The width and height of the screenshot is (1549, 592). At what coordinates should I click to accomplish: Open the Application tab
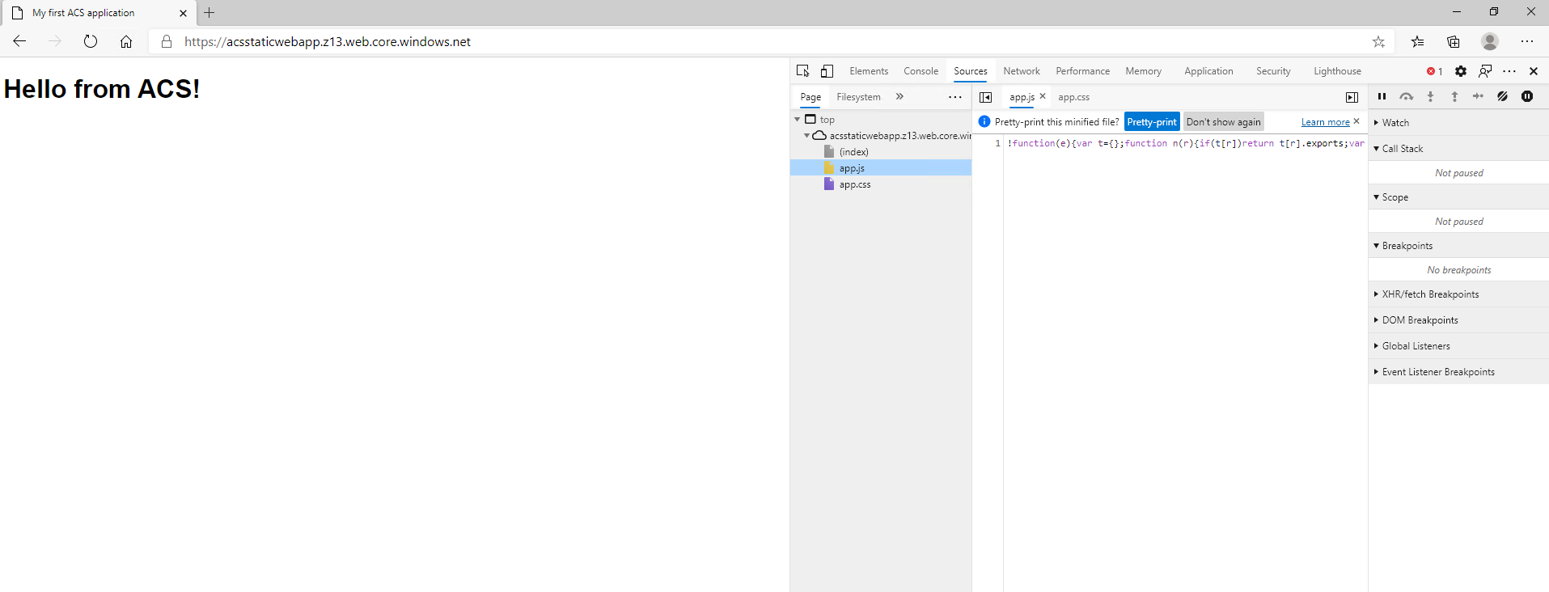[x=1208, y=71]
